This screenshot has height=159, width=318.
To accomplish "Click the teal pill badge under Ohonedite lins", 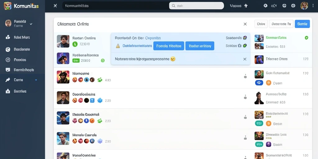I will [x=259, y=144].
